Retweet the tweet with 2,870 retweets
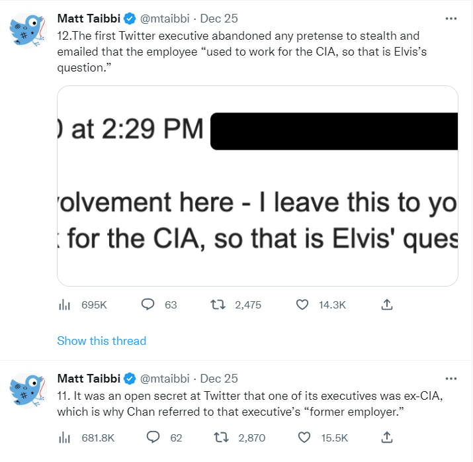The height and width of the screenshot is (462, 473). 221,438
